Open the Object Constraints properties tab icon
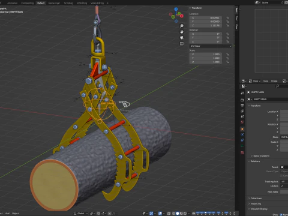The height and width of the screenshot is (216, 288). 242,140
